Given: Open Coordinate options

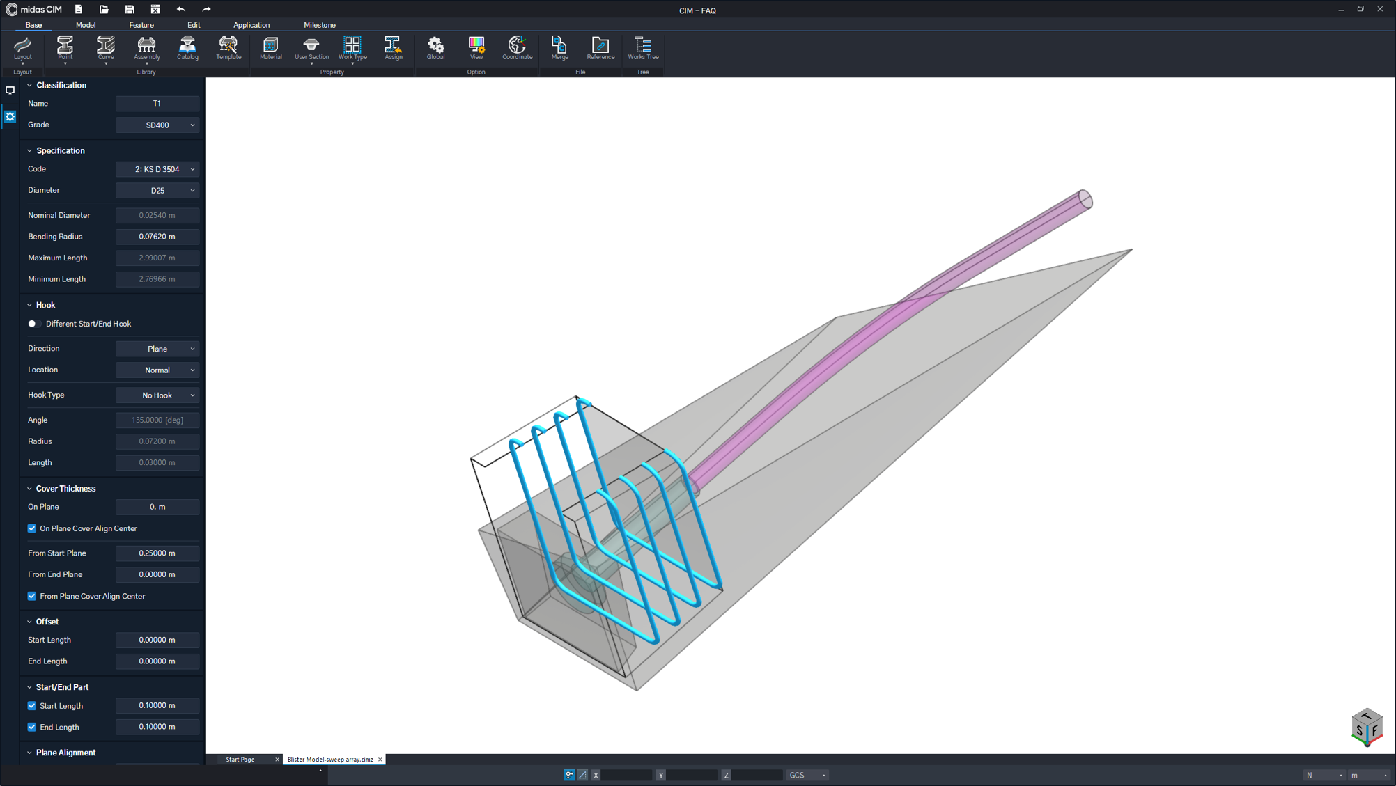Looking at the screenshot, I should (x=517, y=48).
